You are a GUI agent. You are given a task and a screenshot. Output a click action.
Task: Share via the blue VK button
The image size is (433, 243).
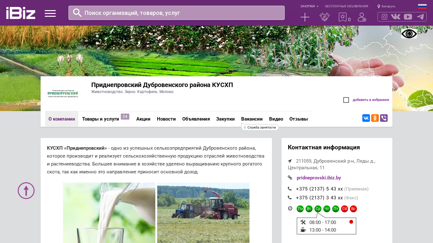pyautogui.click(x=366, y=118)
